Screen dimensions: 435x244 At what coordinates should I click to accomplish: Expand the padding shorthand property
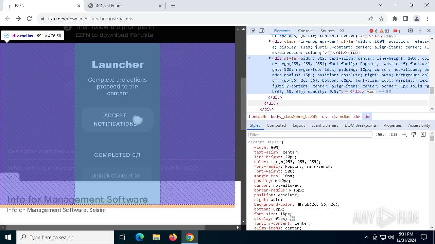[276, 181]
